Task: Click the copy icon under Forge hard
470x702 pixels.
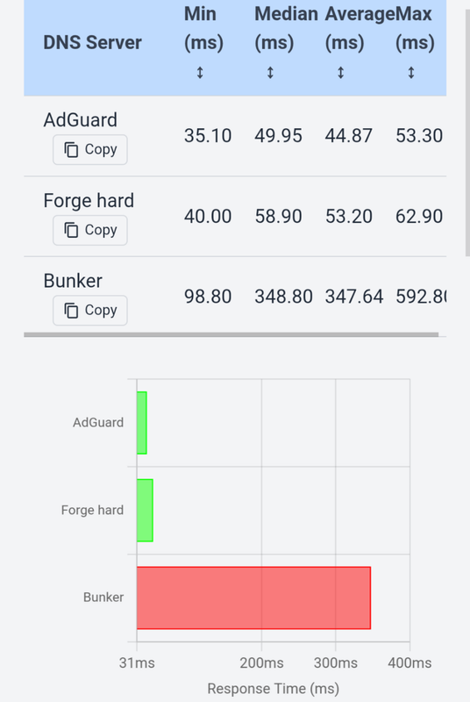Action: point(71,230)
